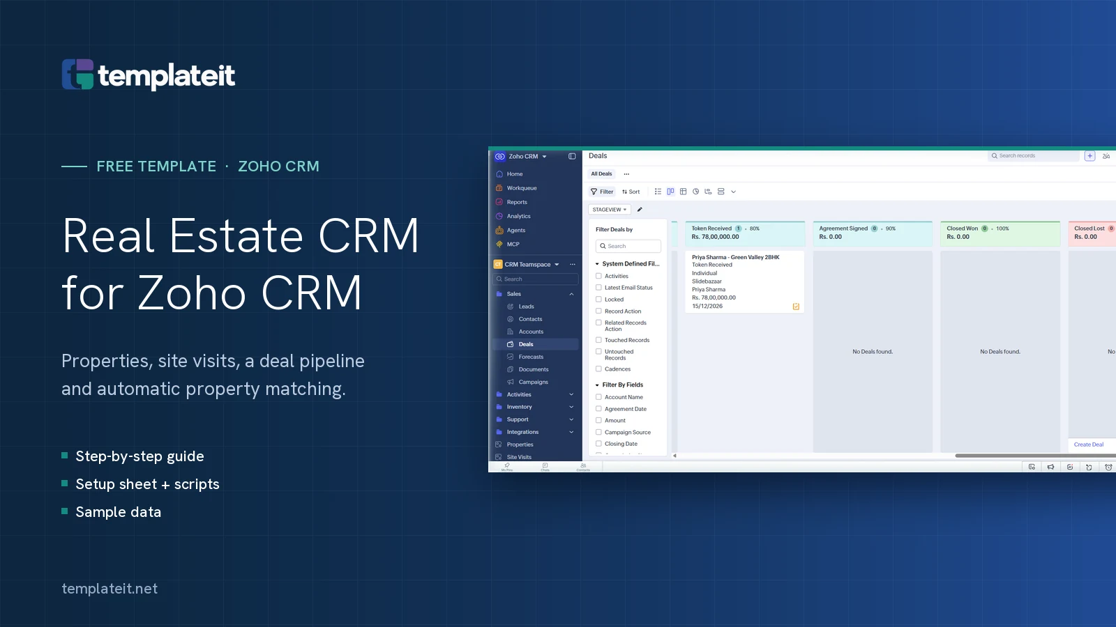
Task: Click the Filter Deals by search box
Action: click(628, 246)
